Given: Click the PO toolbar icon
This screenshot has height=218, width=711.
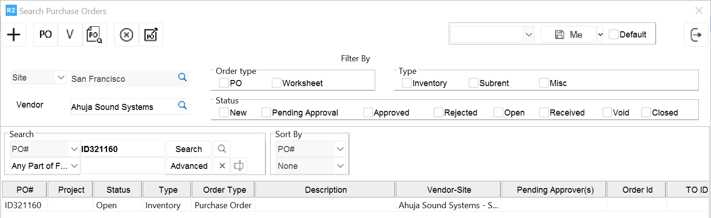Looking at the screenshot, I should pyautogui.click(x=45, y=35).
